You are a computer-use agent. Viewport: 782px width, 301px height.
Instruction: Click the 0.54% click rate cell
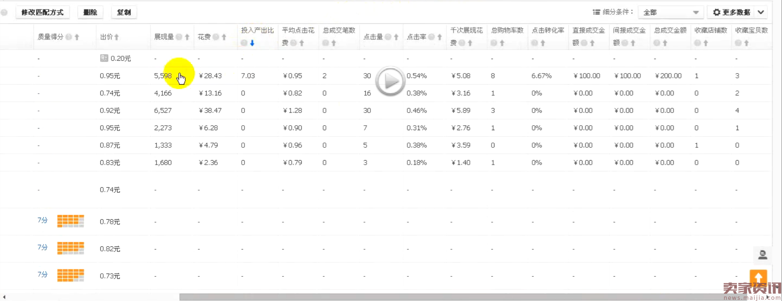coord(417,76)
